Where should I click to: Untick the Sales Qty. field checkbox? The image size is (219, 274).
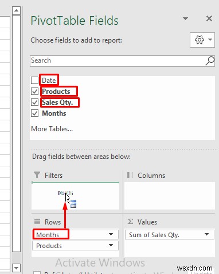[x=34, y=102]
